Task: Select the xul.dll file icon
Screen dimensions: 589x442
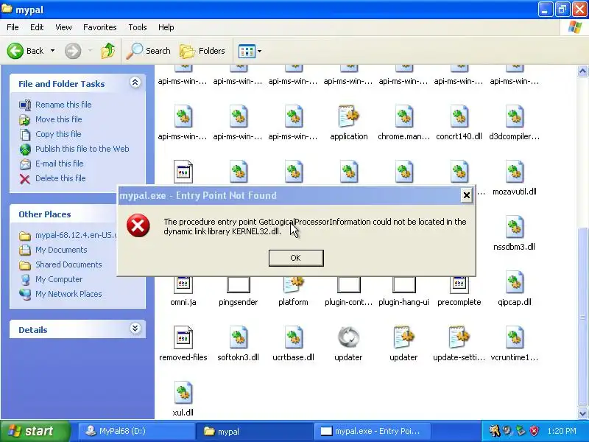Action: pyautogui.click(x=183, y=393)
